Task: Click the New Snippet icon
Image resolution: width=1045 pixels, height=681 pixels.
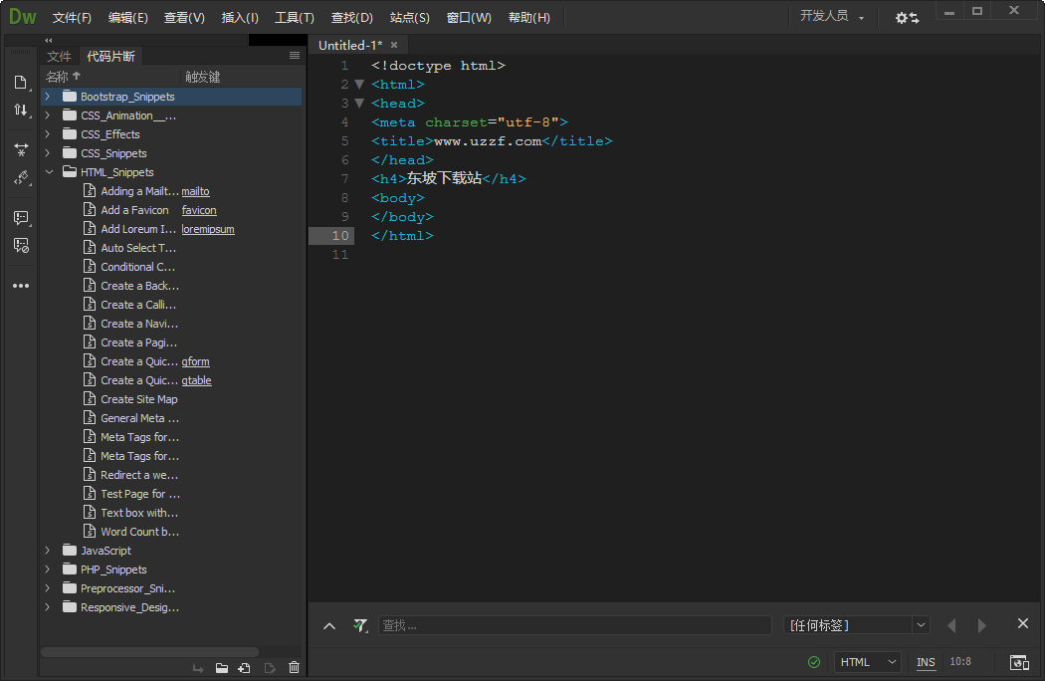Action: click(245, 668)
